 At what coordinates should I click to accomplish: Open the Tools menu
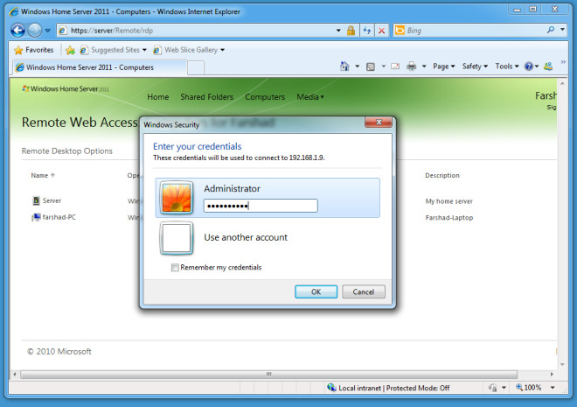click(507, 67)
